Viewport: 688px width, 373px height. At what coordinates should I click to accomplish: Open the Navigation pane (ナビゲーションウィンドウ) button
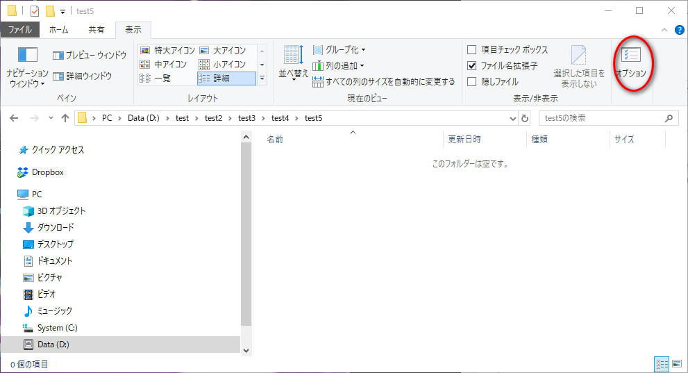point(27,66)
